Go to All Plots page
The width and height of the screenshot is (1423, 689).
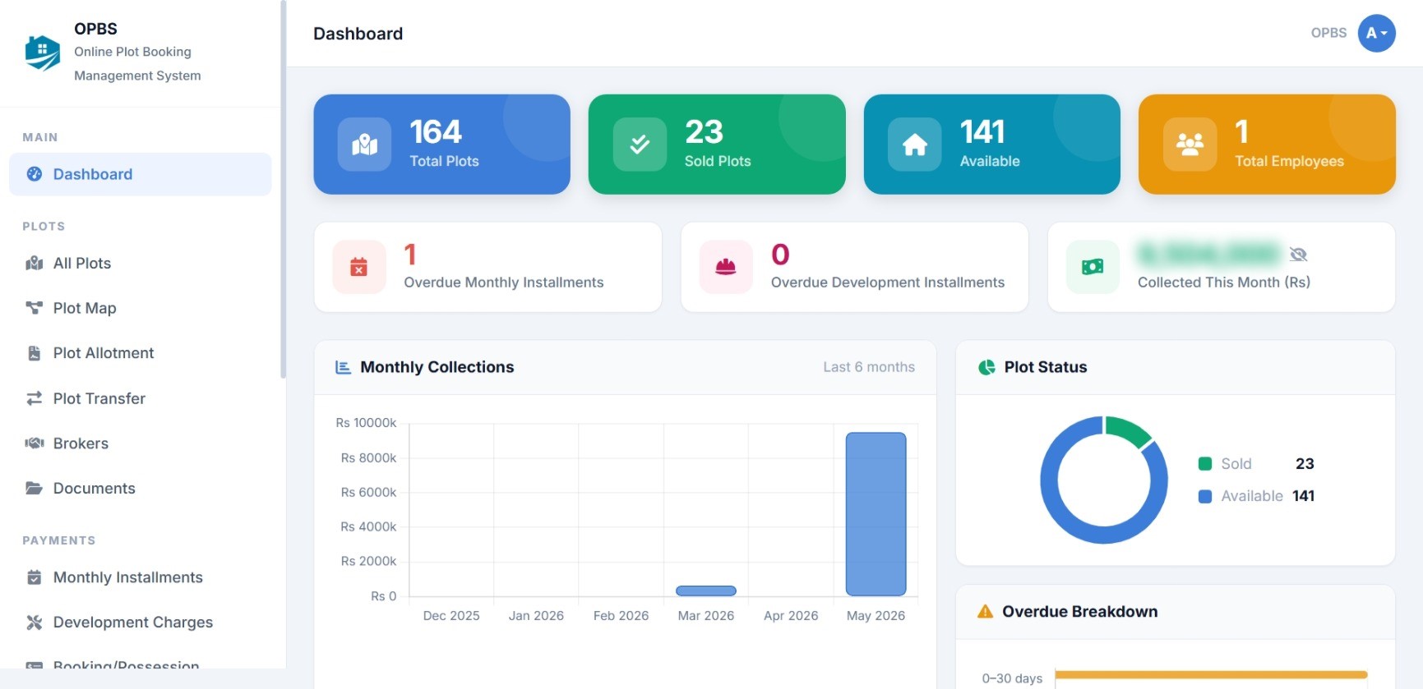(140, 263)
